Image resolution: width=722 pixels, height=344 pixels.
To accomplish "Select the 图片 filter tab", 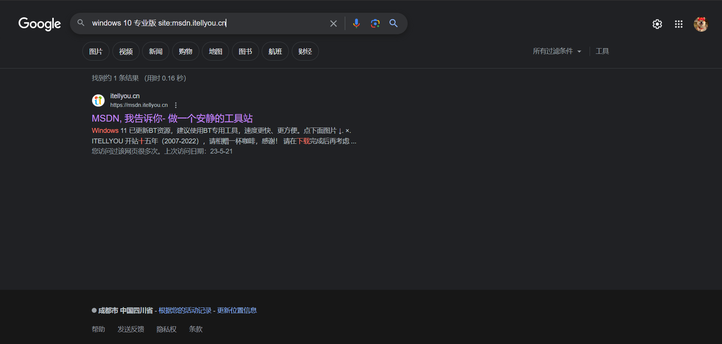I will [96, 51].
